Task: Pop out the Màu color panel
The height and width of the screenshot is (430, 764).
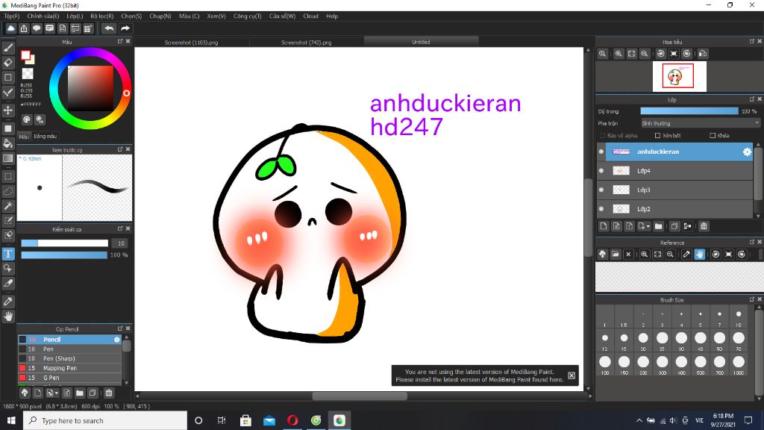Action: [x=120, y=42]
